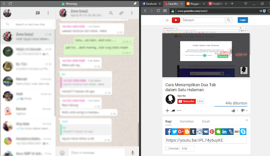Open YouTube hamburger guide menu
Image resolution: width=270 pixels, height=156 pixels.
[x=167, y=20]
